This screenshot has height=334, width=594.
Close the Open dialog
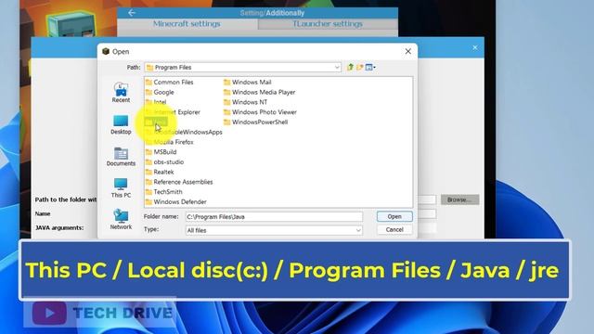[408, 51]
